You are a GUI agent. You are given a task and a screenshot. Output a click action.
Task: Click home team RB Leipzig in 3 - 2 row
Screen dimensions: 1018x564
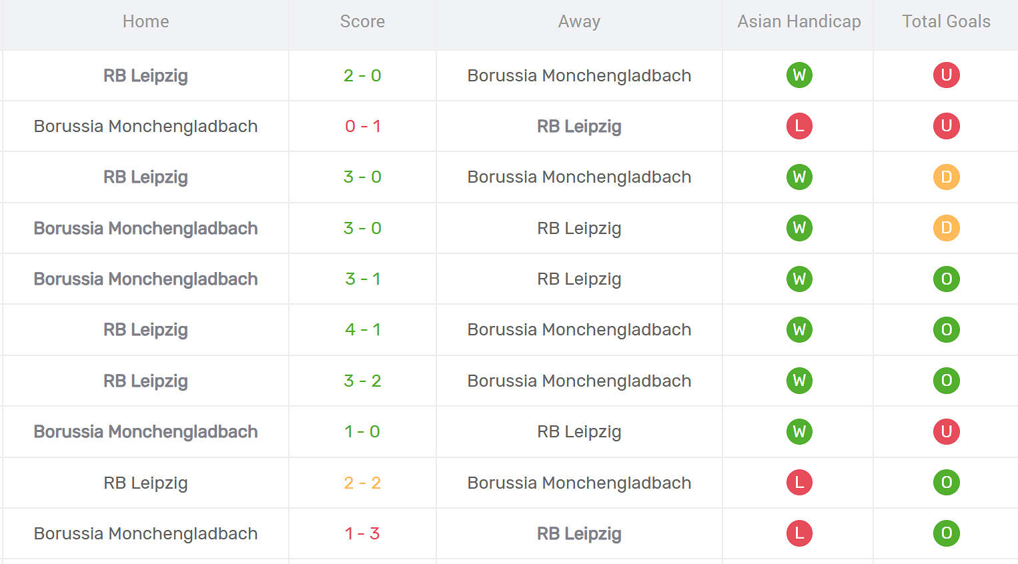(145, 381)
